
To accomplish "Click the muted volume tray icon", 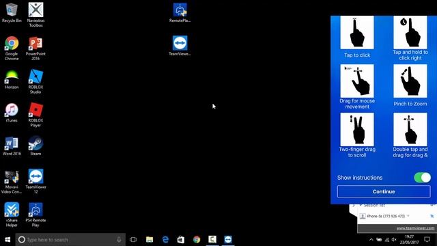I will click(394, 240).
